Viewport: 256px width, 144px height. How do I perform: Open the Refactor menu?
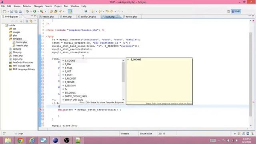coord(27,6)
